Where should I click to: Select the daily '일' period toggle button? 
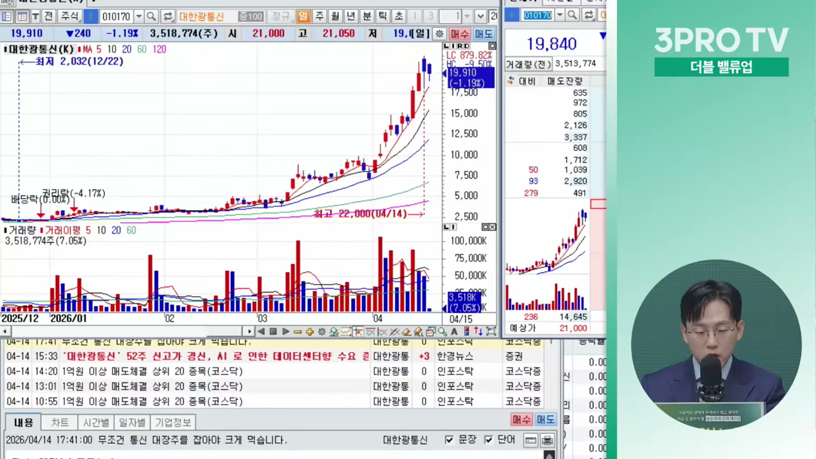(x=303, y=17)
